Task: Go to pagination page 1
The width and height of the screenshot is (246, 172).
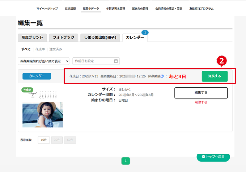Action: click(x=126, y=161)
